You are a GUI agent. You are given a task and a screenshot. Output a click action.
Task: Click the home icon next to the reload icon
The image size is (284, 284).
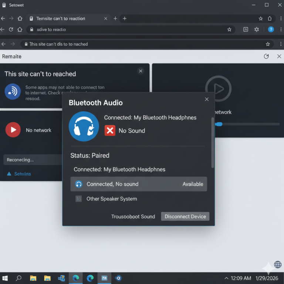[20, 29]
